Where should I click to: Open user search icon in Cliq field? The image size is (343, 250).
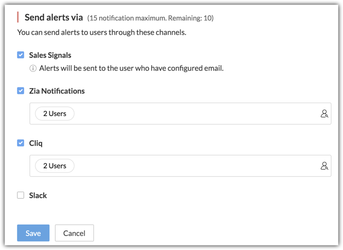point(324,166)
